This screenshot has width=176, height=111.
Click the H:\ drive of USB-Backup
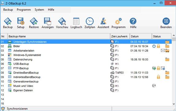tap(117, 64)
